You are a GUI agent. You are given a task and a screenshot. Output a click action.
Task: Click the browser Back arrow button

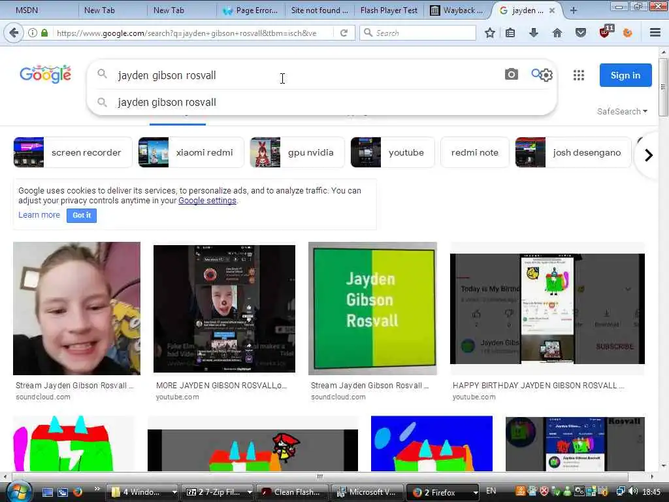tap(14, 33)
